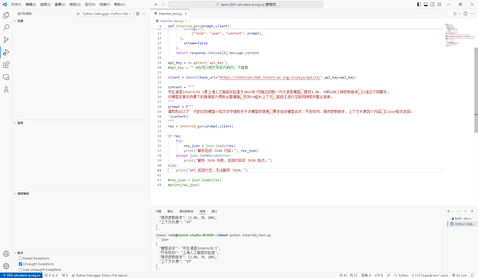The image size is (478, 278).
Task: Open terminal panel more actions ellipsis
Action: [459, 211]
